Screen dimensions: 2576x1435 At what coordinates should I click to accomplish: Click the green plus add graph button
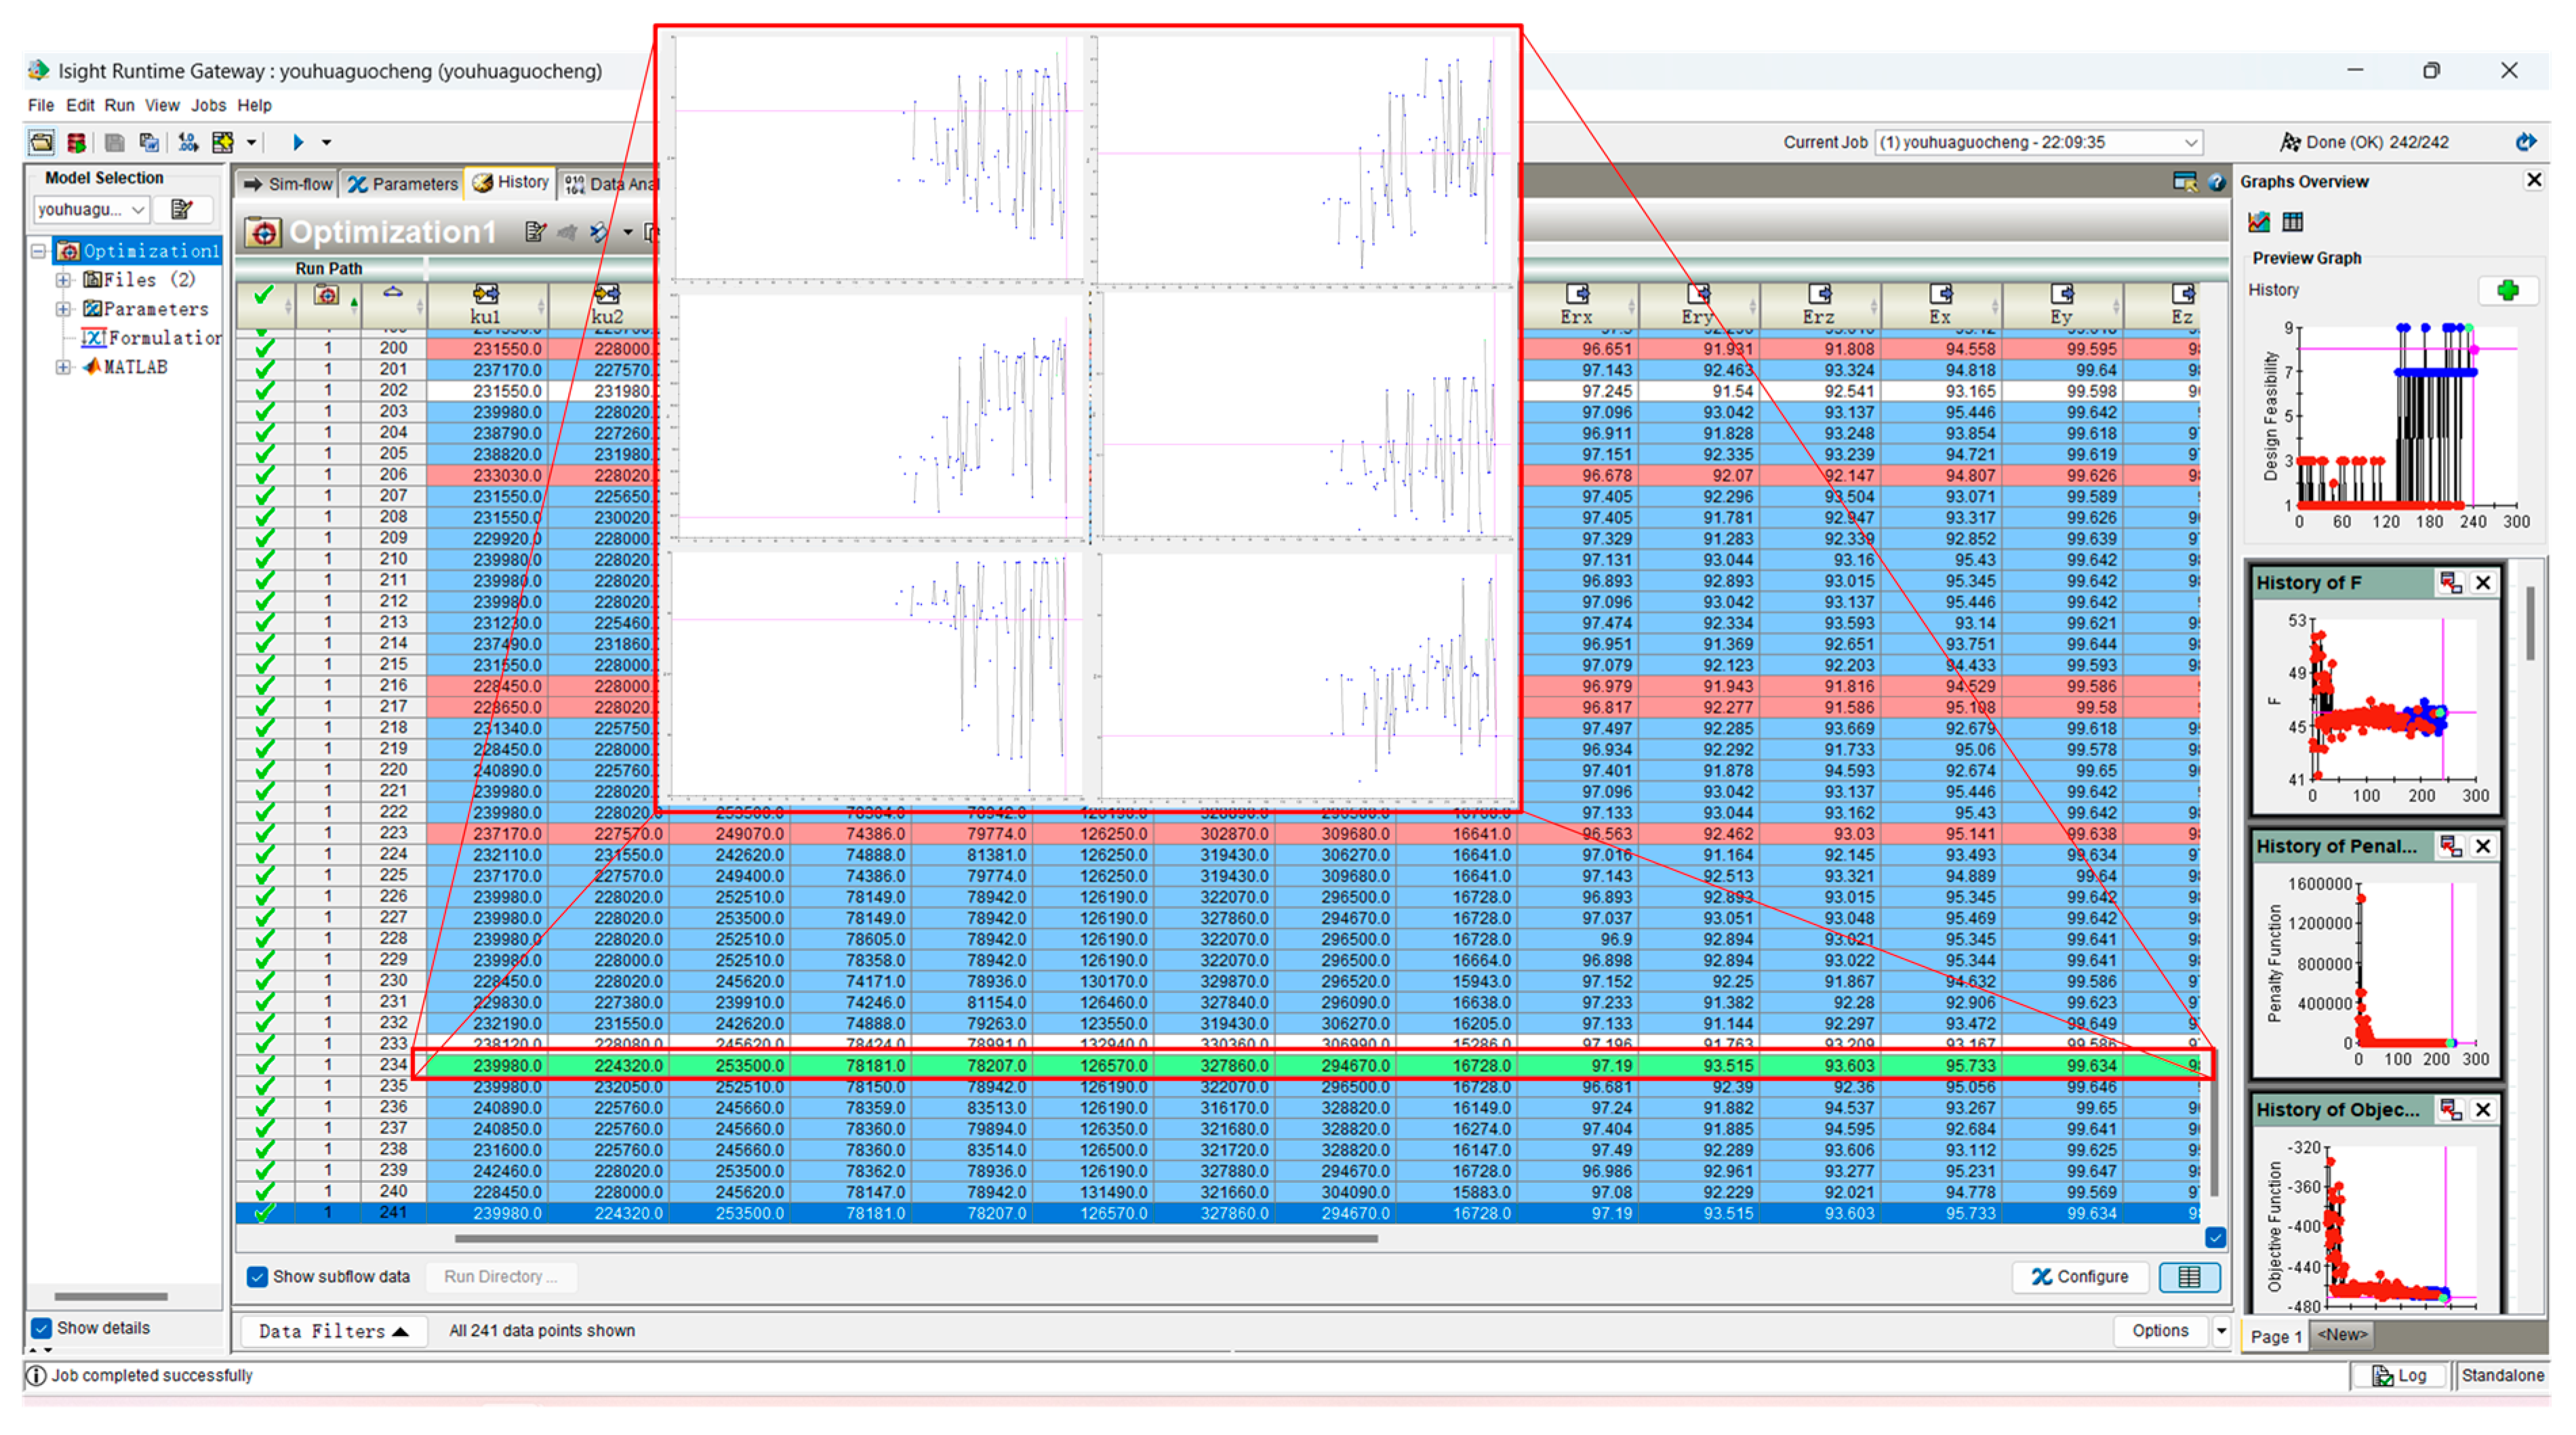coord(2508,291)
